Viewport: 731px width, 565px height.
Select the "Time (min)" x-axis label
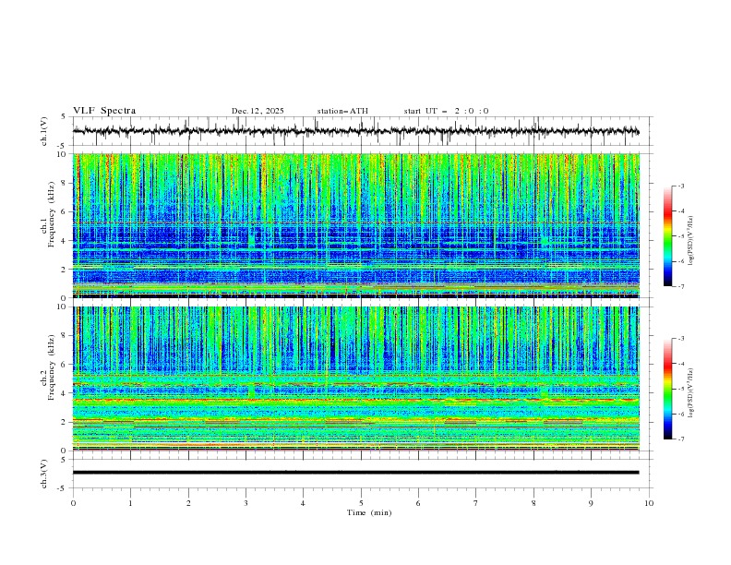(x=369, y=512)
